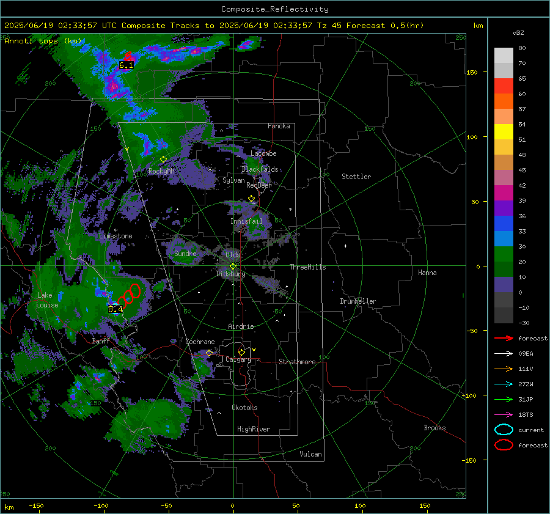
Task: Click the RockyMH label
Action: pos(161,171)
